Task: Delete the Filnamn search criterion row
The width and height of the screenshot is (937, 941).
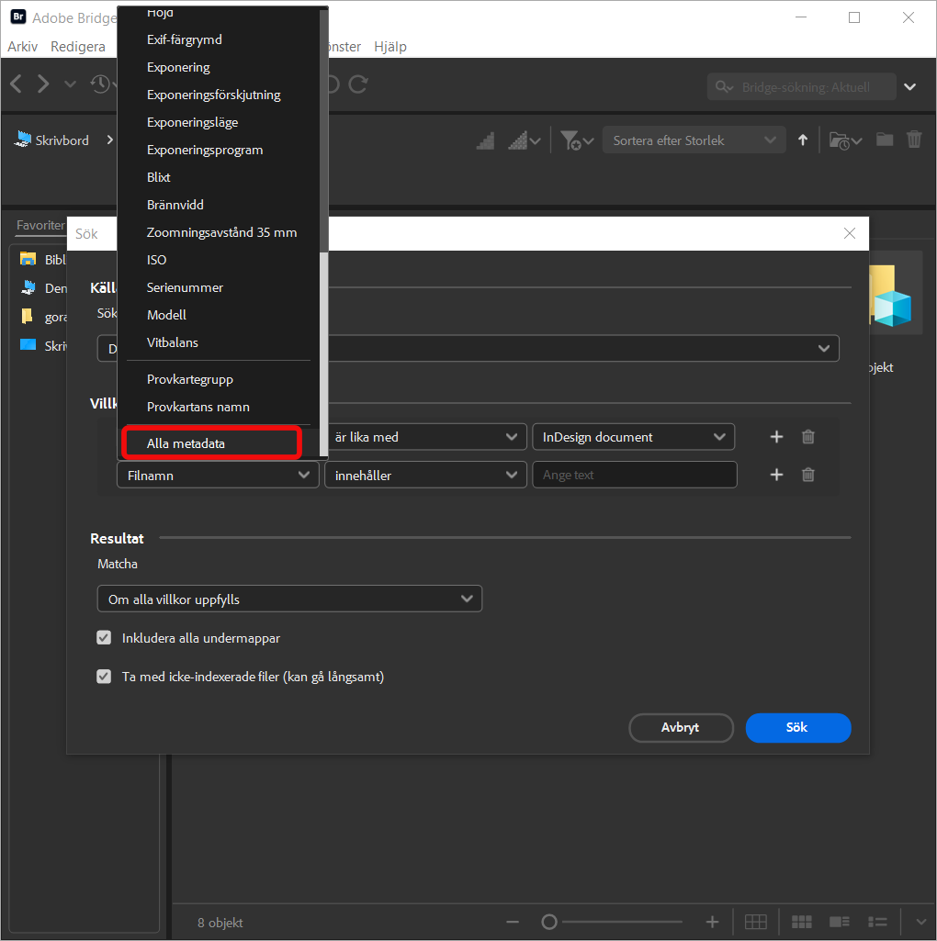Action: (x=808, y=475)
